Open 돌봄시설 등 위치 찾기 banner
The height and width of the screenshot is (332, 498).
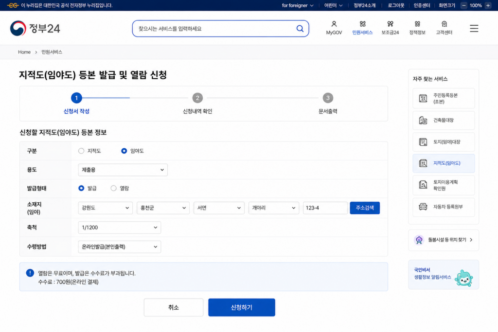pyautogui.click(x=444, y=240)
